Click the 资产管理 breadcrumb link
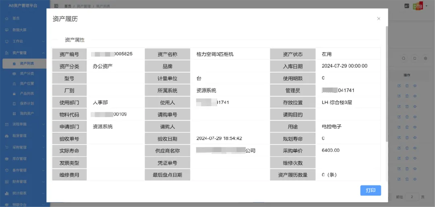 [x=83, y=6]
